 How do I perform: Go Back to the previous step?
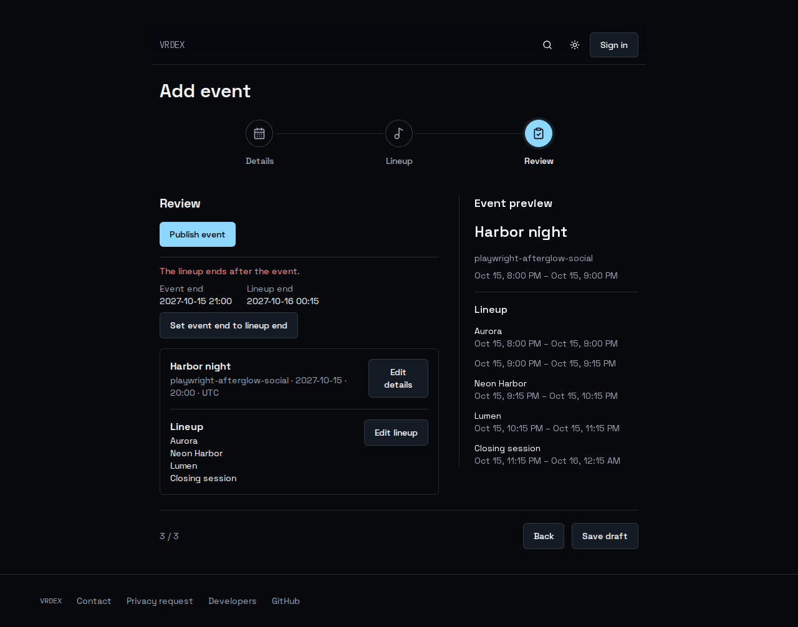(544, 536)
